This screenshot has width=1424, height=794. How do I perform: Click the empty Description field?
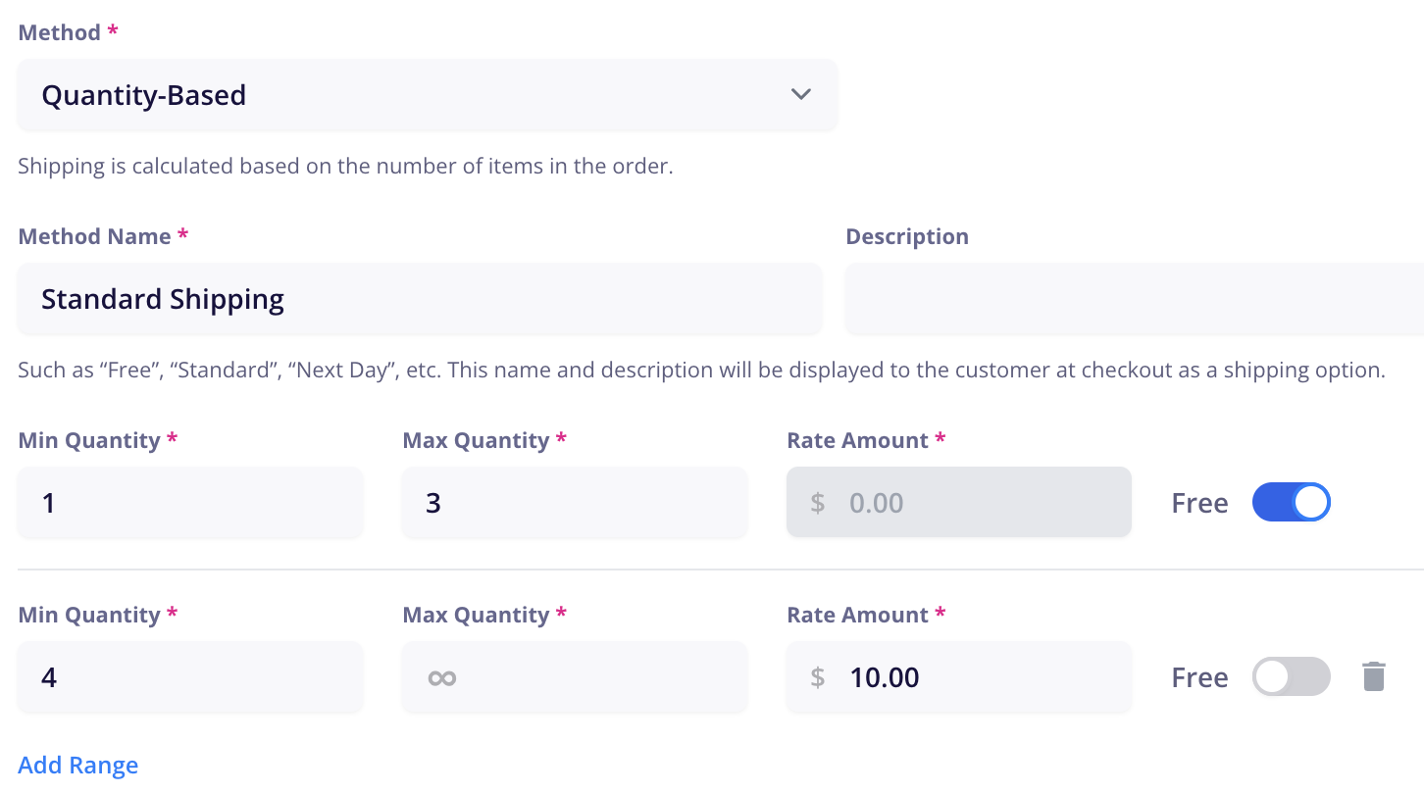1135,299
